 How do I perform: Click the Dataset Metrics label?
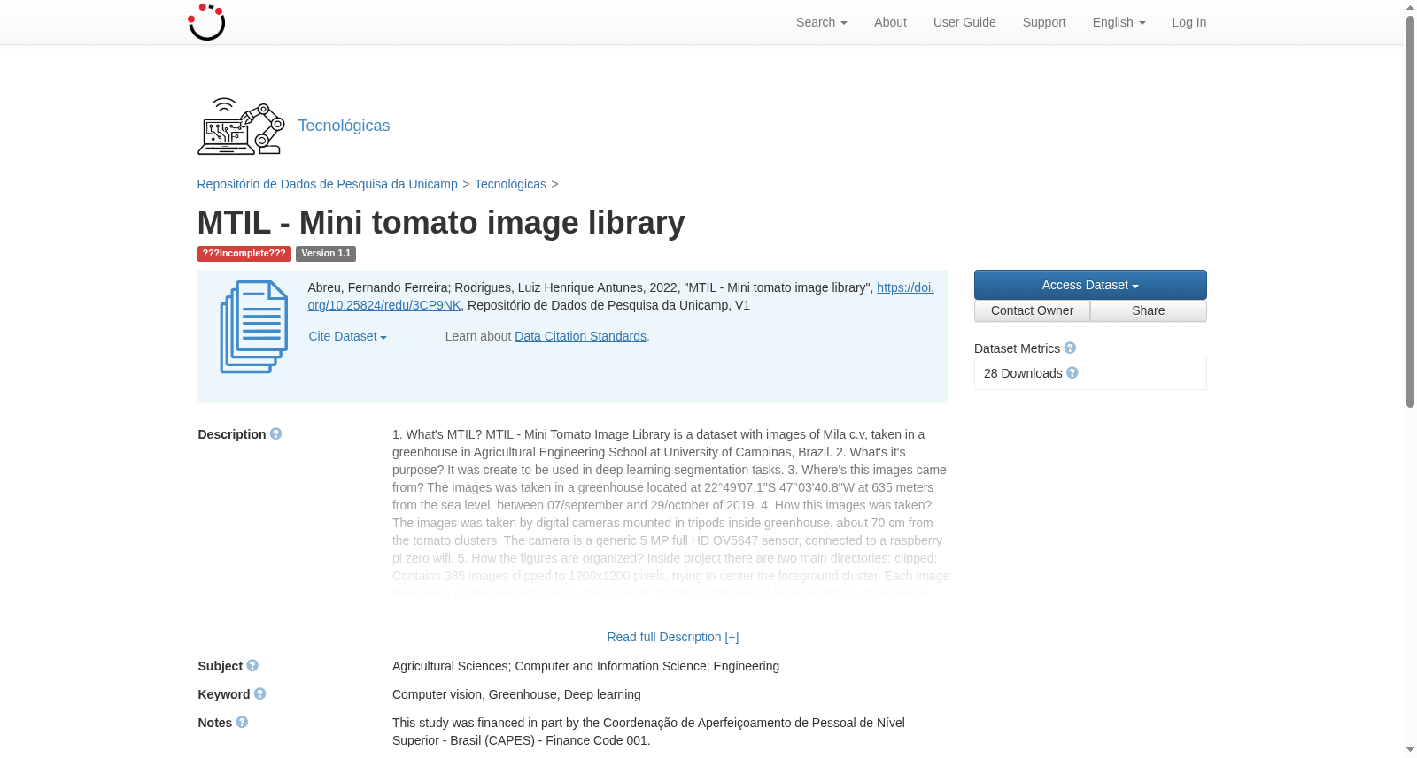pyautogui.click(x=1017, y=348)
